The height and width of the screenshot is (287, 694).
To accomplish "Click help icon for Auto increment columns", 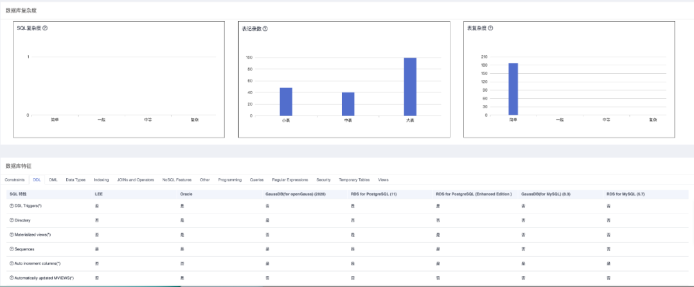I will (11, 263).
